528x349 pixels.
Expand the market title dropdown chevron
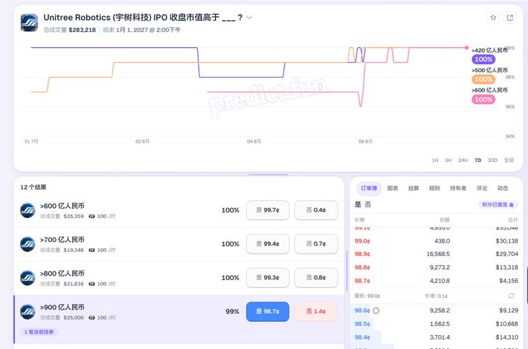pos(249,18)
